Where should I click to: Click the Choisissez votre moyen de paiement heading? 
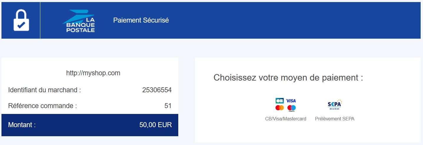pyautogui.click(x=288, y=78)
